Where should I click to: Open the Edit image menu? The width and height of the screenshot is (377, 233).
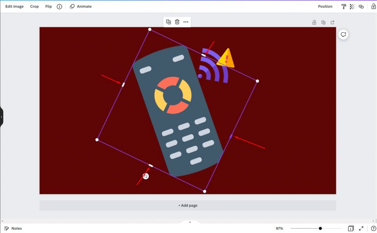pyautogui.click(x=14, y=6)
